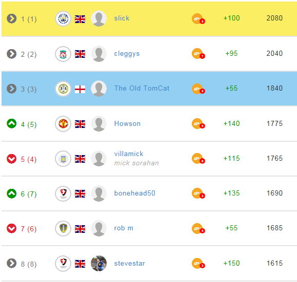Expand the red down arrow at rank 7
The height and width of the screenshot is (282, 297).
coord(12,228)
